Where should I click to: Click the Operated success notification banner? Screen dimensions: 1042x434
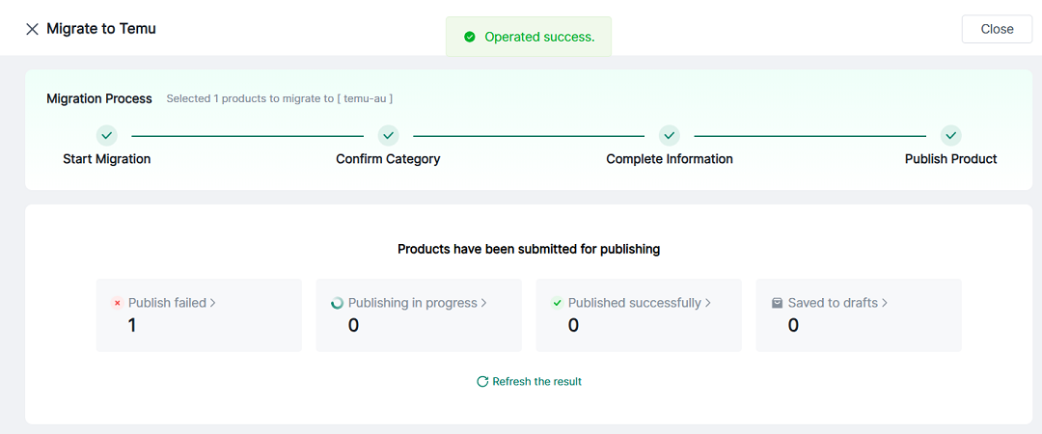[529, 37]
